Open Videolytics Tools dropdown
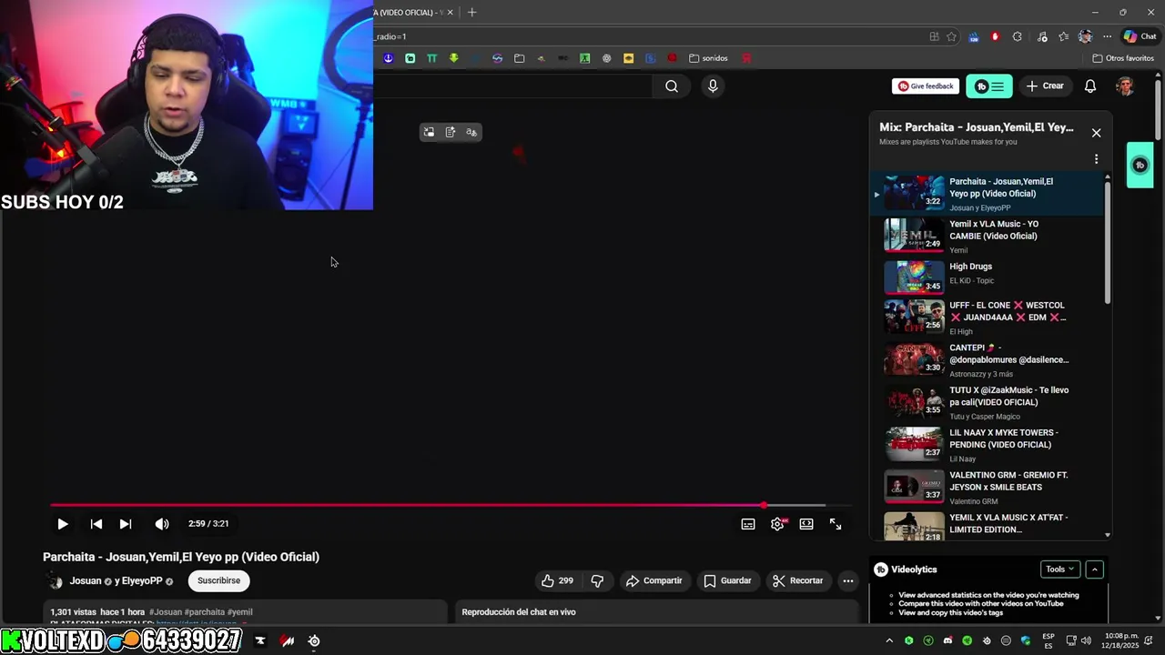The height and width of the screenshot is (655, 1165). pos(1059,569)
